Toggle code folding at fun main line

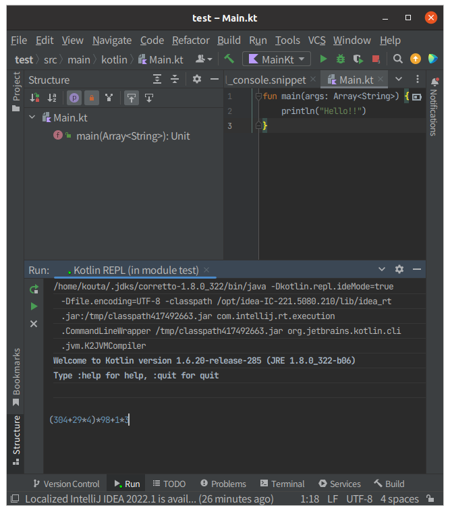coord(258,96)
